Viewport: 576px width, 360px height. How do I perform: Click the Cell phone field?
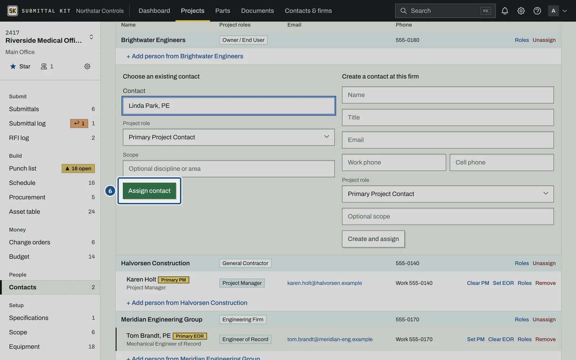coord(501,162)
